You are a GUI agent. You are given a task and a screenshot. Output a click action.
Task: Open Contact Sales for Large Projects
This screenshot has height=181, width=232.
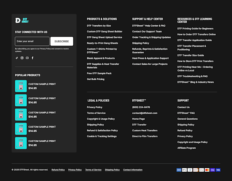point(150,64)
